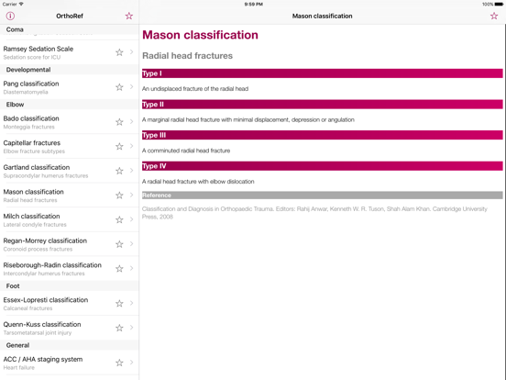Open the Riseborough-Radin classification chevron
Viewport: 506px width, 380px height.
[132, 268]
